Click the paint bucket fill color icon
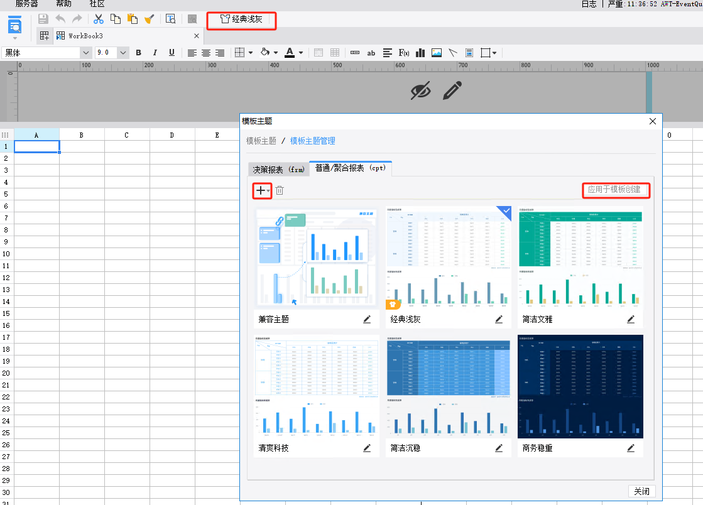 coord(265,52)
